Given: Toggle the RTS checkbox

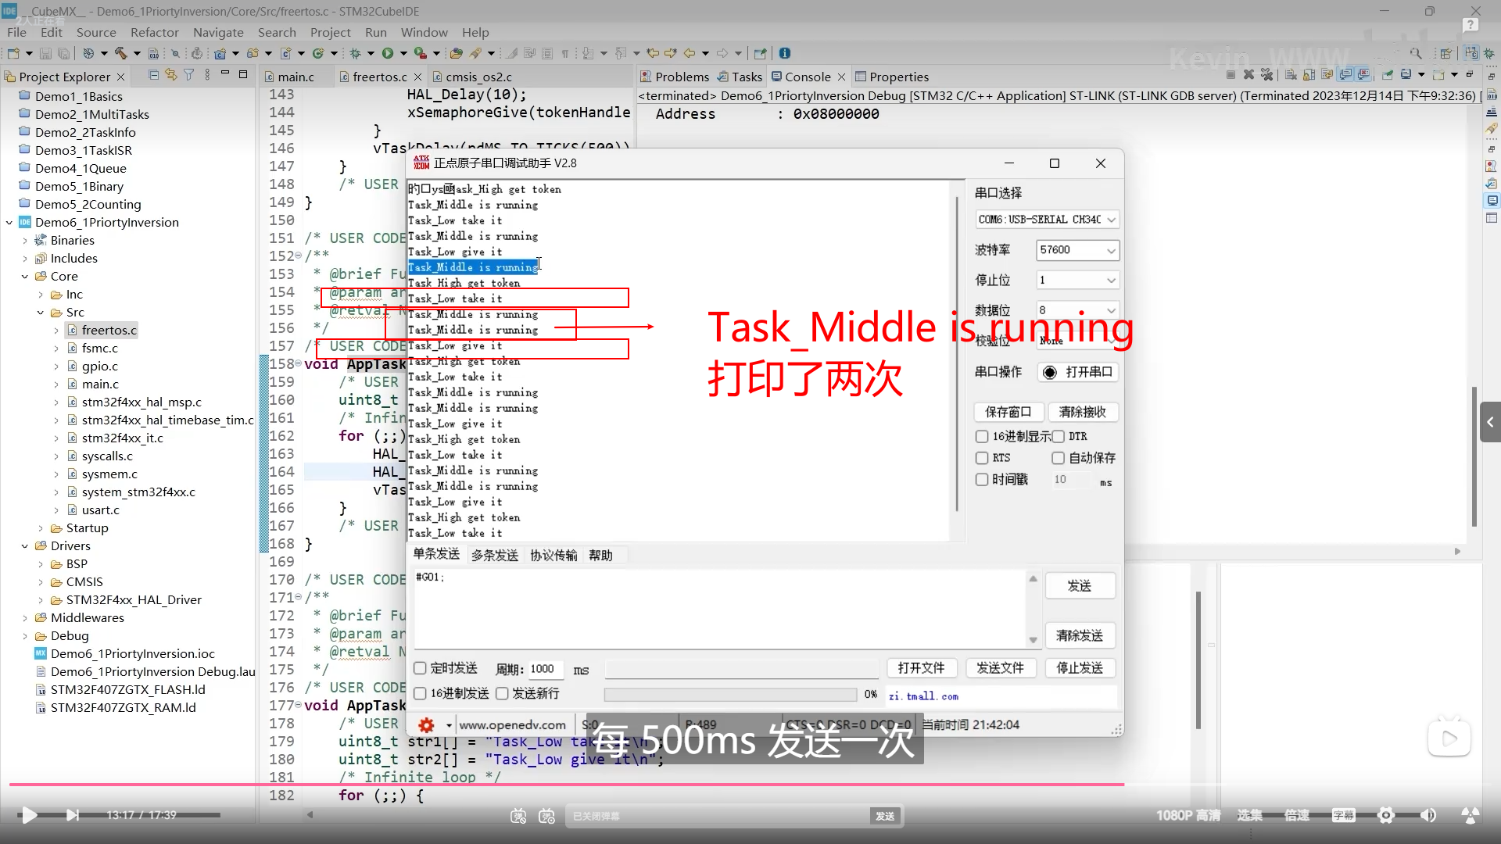Looking at the screenshot, I should pos(982,458).
